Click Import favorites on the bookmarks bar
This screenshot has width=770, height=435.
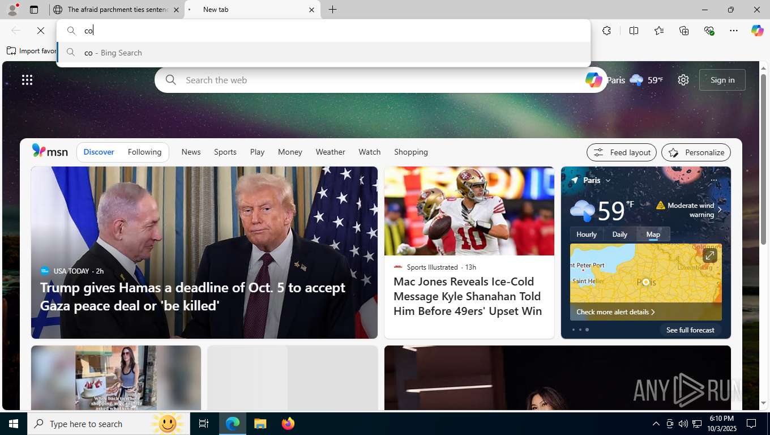tap(32, 51)
